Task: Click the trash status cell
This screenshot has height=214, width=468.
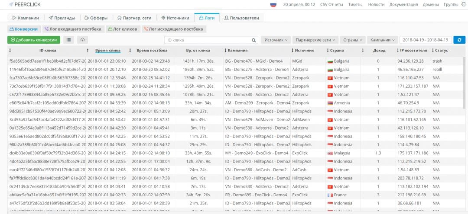Action: (x=437, y=61)
